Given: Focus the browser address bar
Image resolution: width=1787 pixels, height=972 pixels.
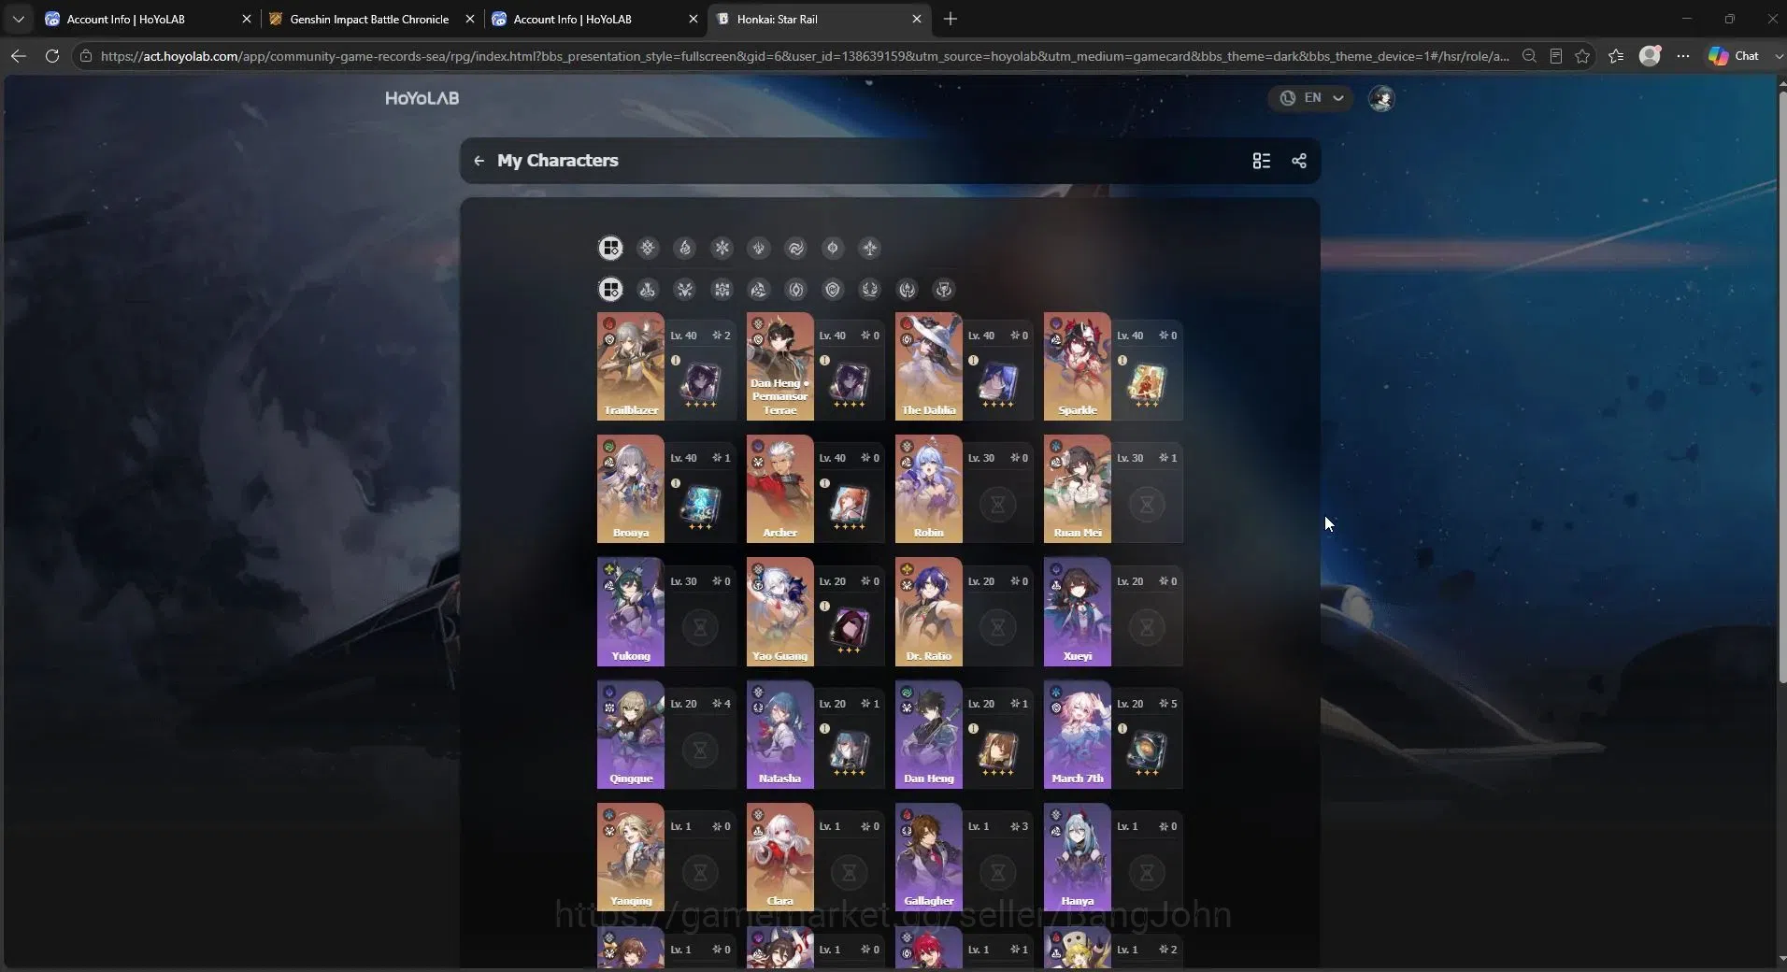Looking at the screenshot, I should pos(804,56).
